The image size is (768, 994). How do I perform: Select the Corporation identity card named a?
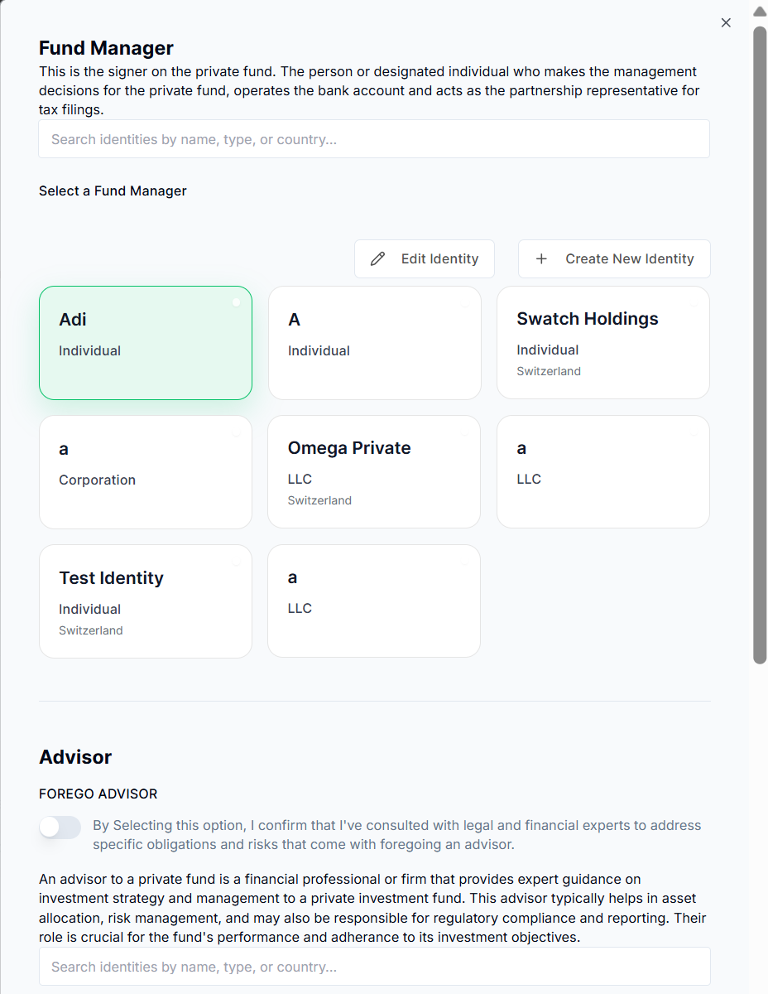click(146, 472)
